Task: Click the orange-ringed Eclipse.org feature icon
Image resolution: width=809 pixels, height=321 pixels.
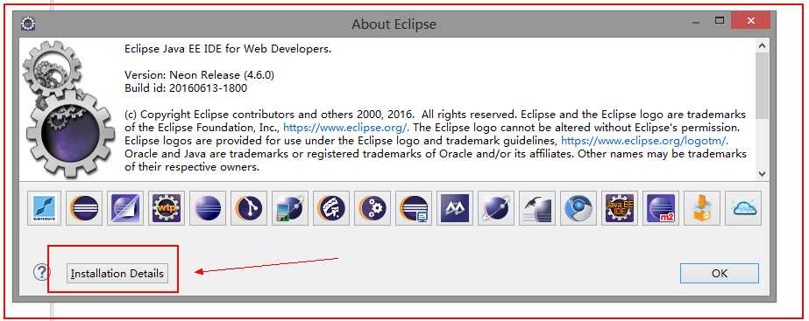Action: coord(85,208)
